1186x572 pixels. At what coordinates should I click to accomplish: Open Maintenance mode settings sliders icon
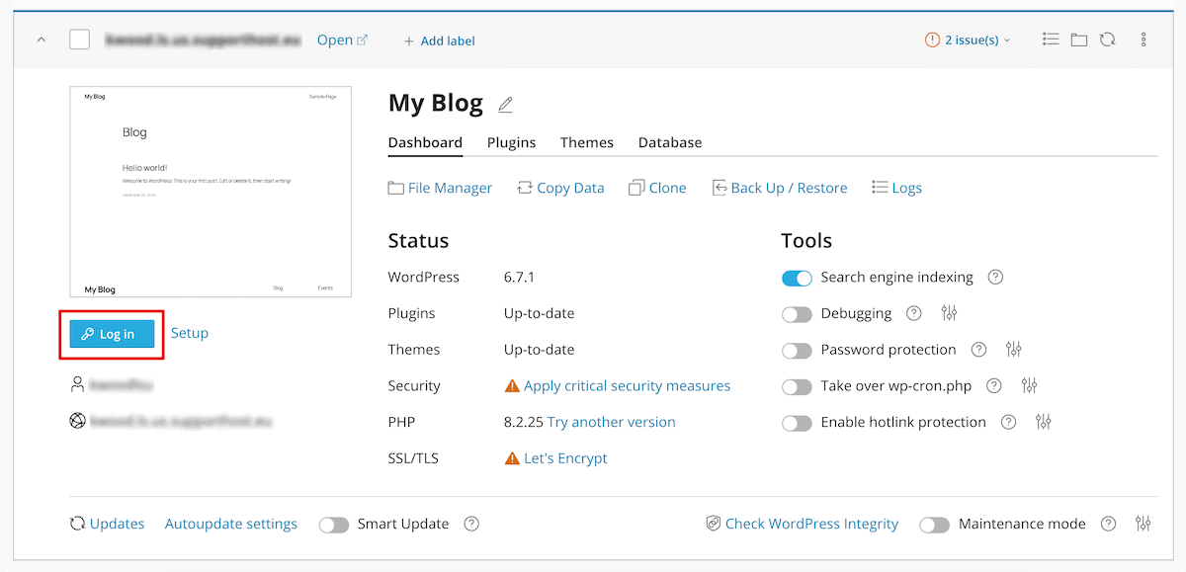[x=1144, y=524]
